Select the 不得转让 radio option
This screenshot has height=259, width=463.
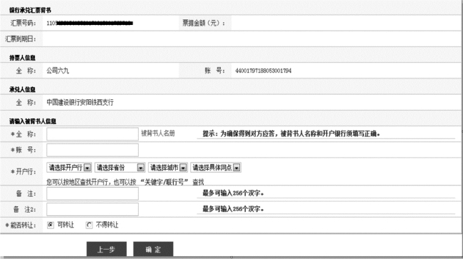tap(89, 225)
